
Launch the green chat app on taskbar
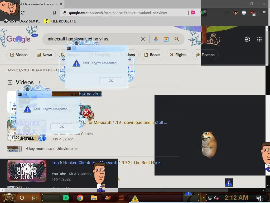click(x=66, y=198)
